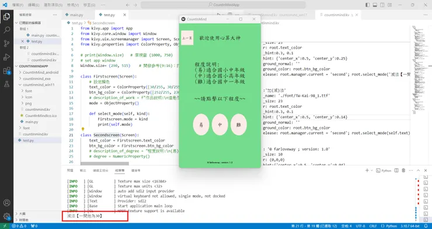
Task: Switch to the test.py editor tab
Action: coord(109,15)
